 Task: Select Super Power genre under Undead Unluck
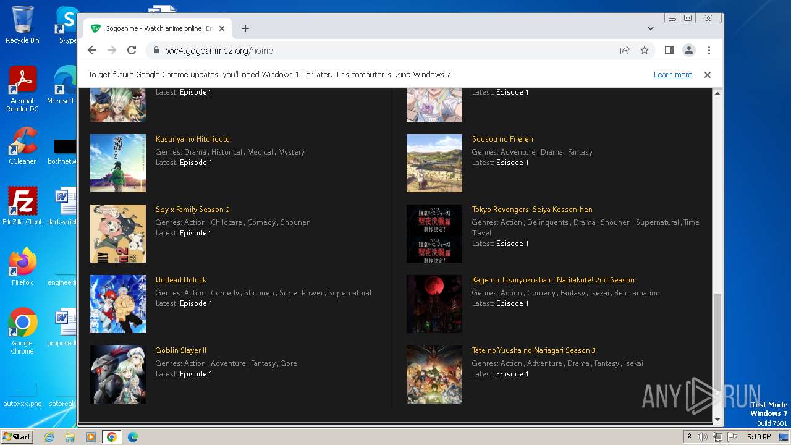(301, 293)
